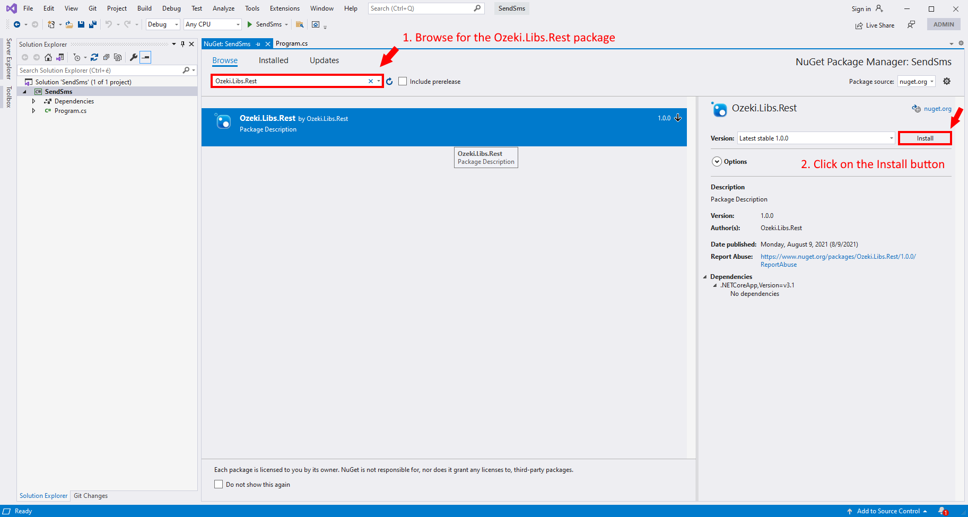Pin the Solution Explorer panel
Image resolution: width=968 pixels, height=517 pixels.
click(182, 44)
